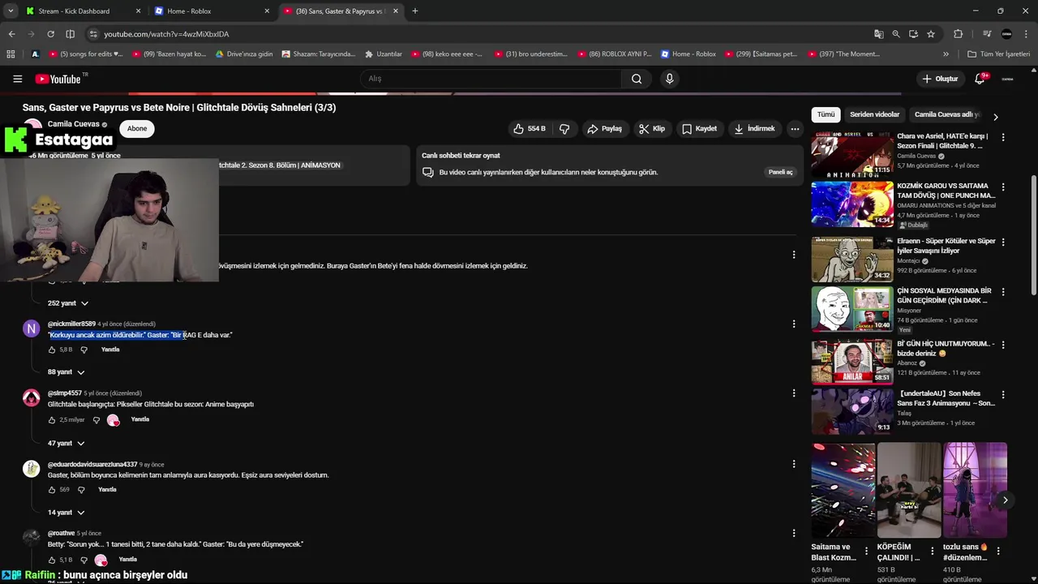Image resolution: width=1038 pixels, height=584 pixels.
Task: Open options menu for nickmiller8589's comment
Action: (x=794, y=325)
